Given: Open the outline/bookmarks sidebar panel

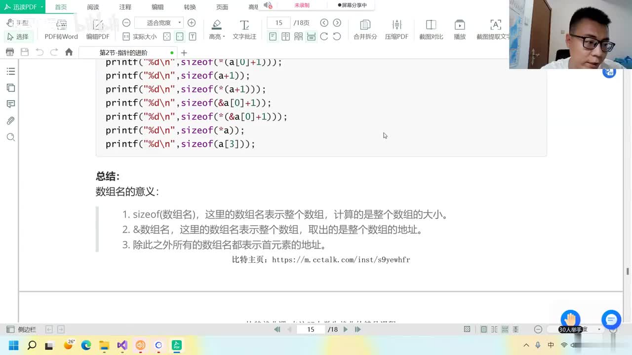Looking at the screenshot, I should click(11, 71).
